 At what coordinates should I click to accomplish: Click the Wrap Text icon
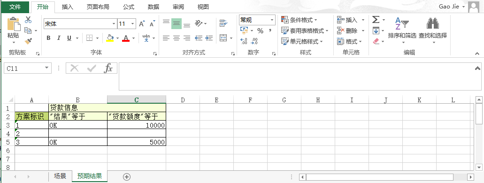(223, 23)
